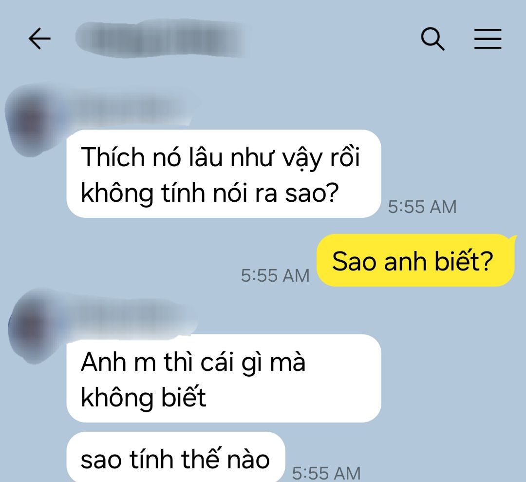Tap the timestamp beside 'sao tính thế nào'

[326, 473]
